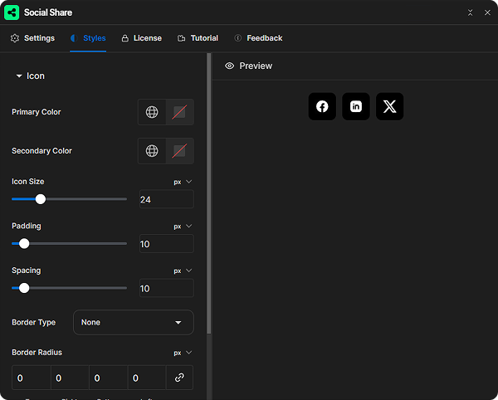498x400 pixels.
Task: Click the Spacing slider handle
Action: click(x=24, y=288)
